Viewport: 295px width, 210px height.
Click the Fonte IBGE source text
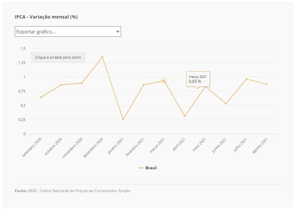pyautogui.click(x=72, y=190)
